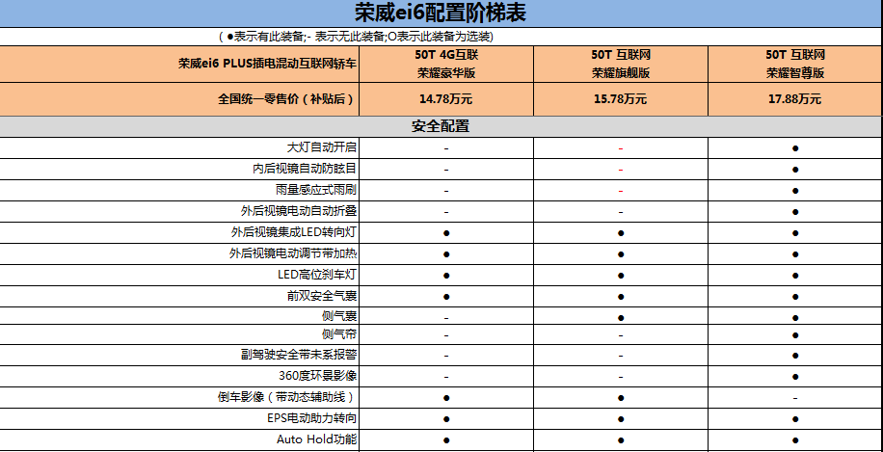Select the 侧气帘 row label
This screenshot has height=452, width=883.
point(339,334)
